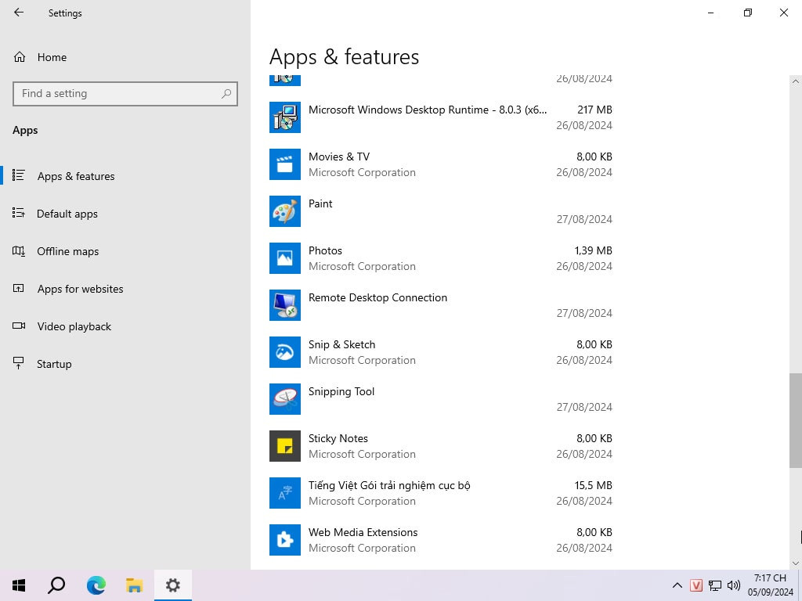This screenshot has height=601, width=802.
Task: Click the Snip & Sketch icon
Action: click(284, 352)
